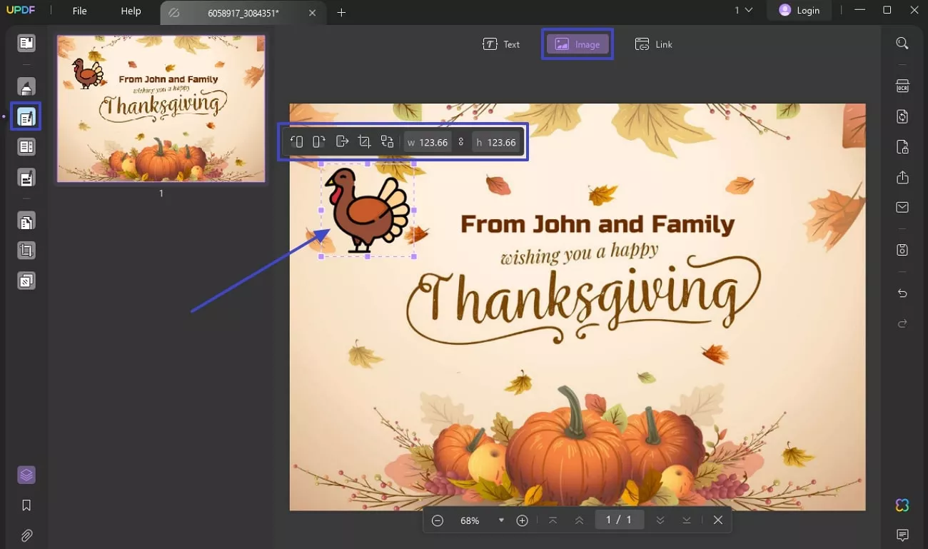Toggle the layers panel icon

pos(26,475)
